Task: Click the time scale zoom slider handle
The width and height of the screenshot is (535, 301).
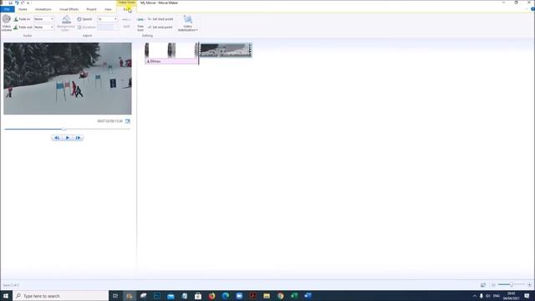Action: pos(511,284)
